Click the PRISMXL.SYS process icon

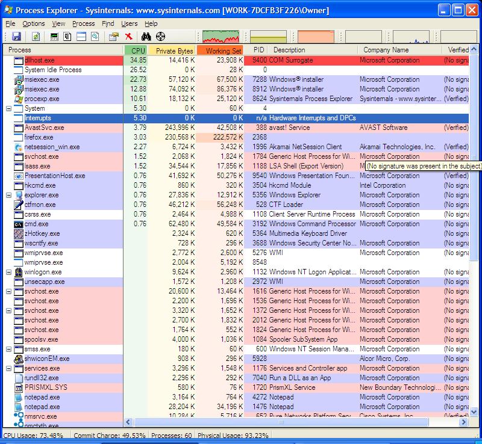19,387
